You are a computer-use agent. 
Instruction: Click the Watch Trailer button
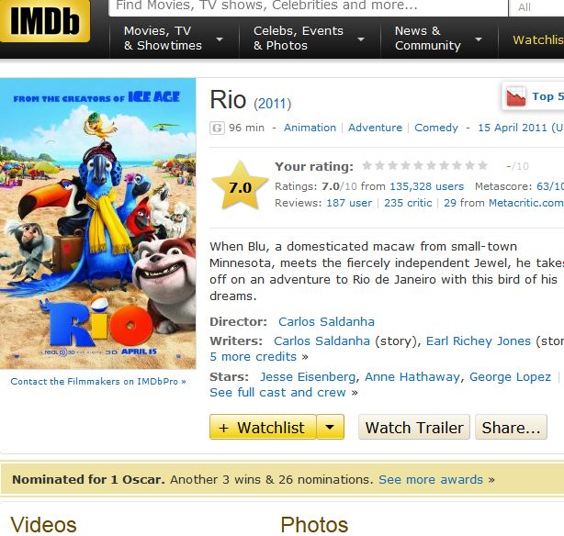point(414,427)
